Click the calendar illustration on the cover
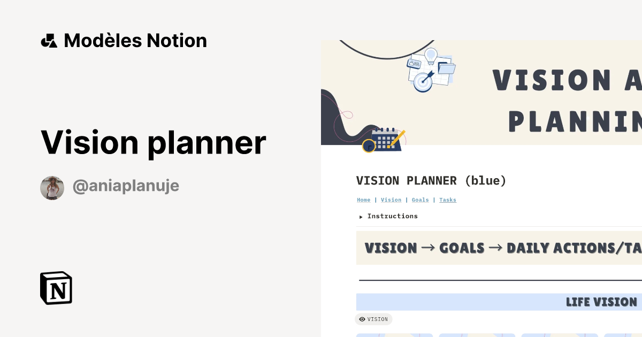Viewport: 642px width, 337px height. pos(386,141)
